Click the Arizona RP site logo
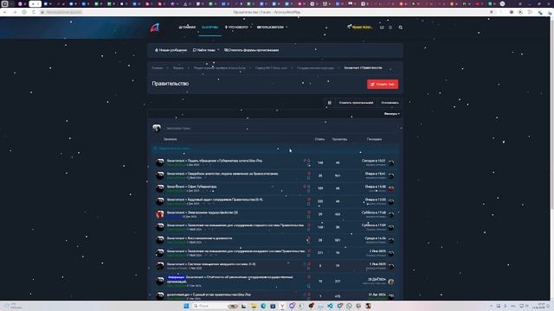The image size is (554, 311). point(155,27)
